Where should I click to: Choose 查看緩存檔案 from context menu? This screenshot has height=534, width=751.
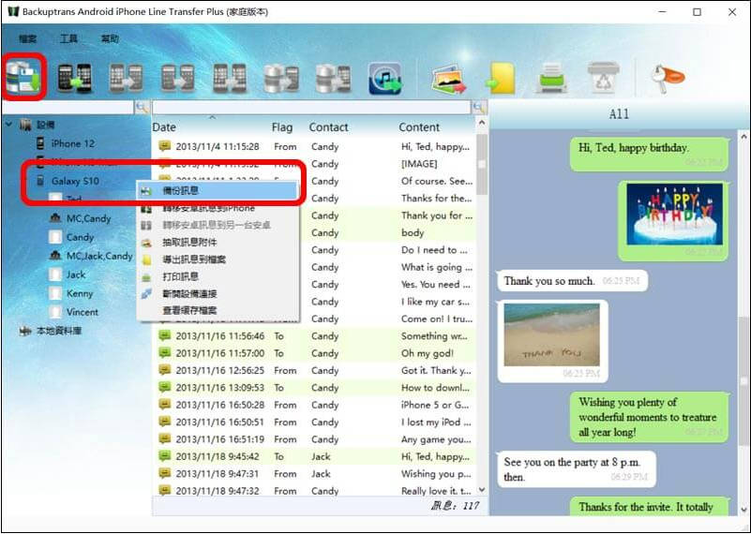click(x=218, y=310)
